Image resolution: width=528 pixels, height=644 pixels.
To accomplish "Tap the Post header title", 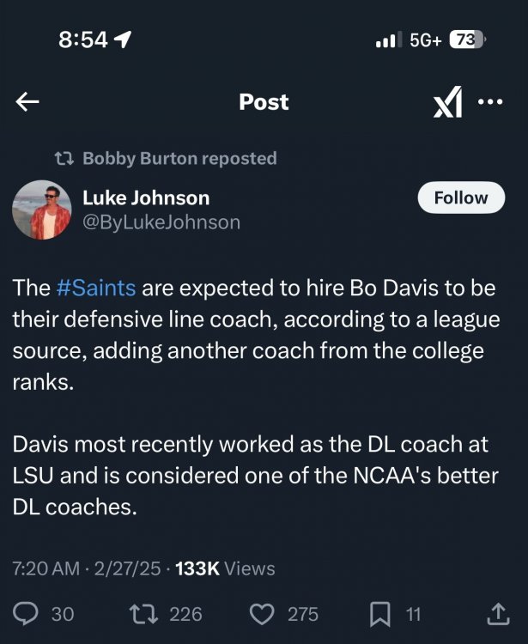I will [264, 102].
